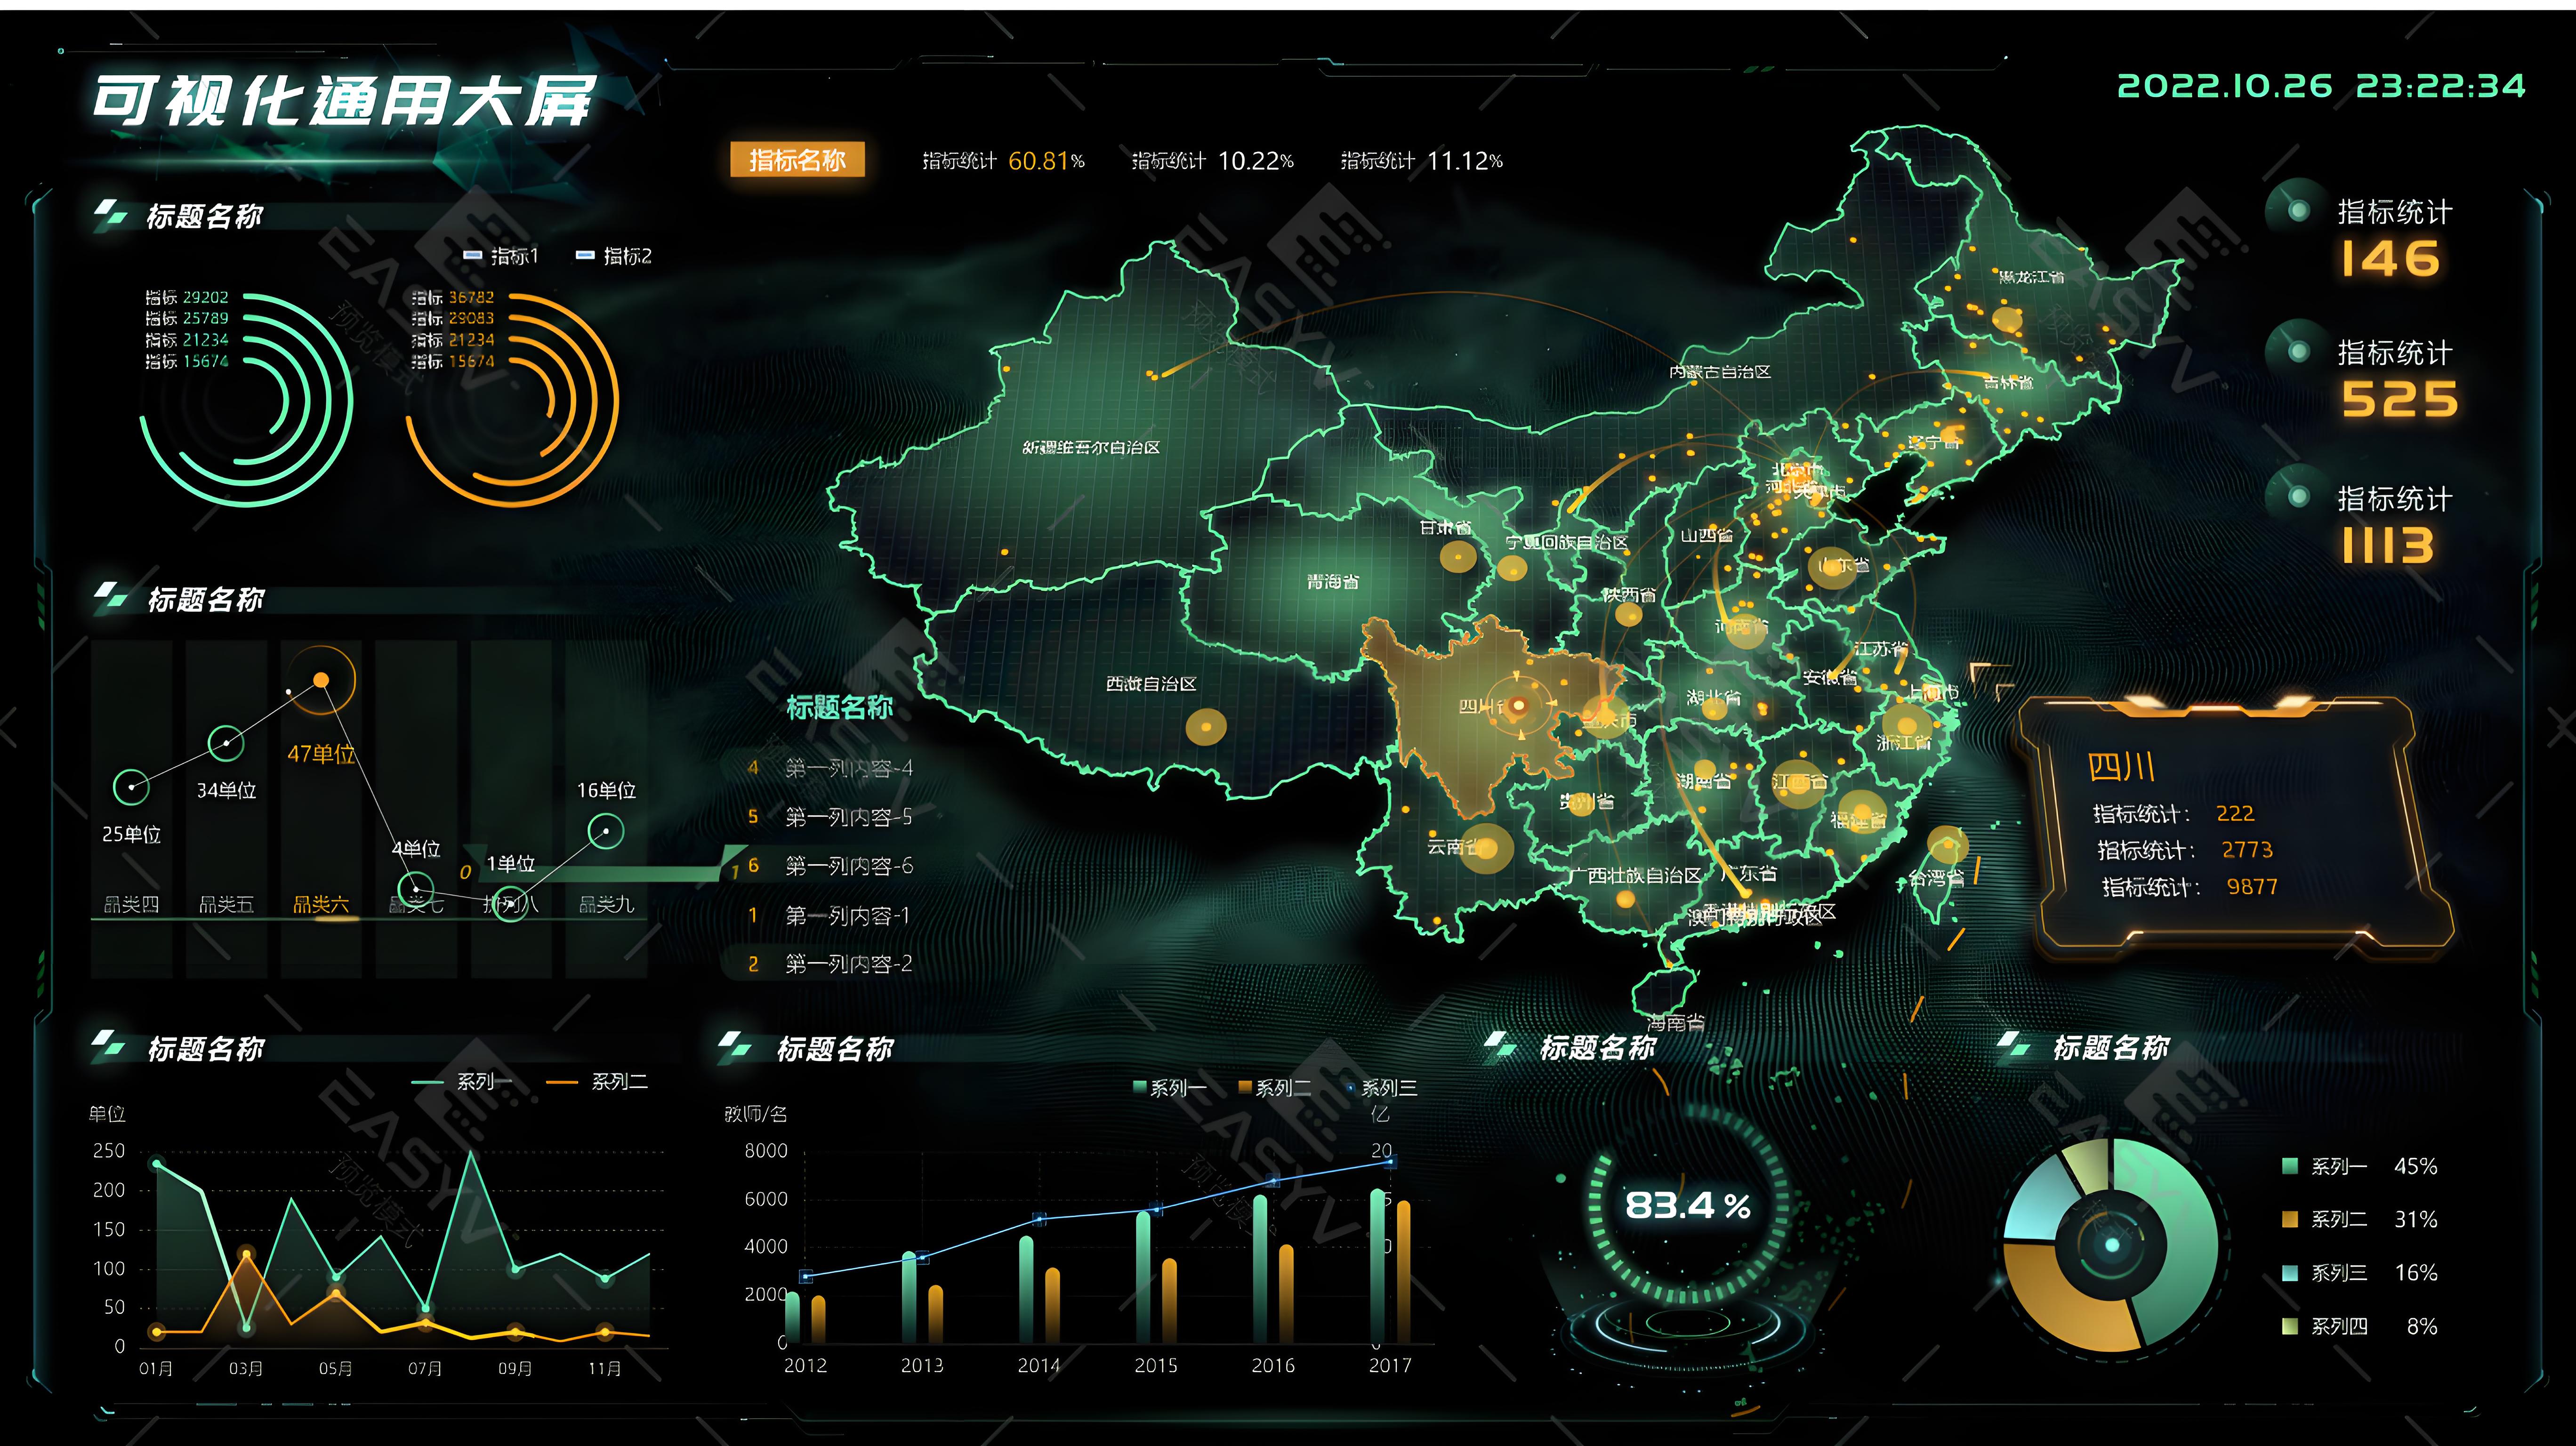Click the yellow hotspot on Heilongjiang province
The width and height of the screenshot is (2576, 1446).
coord(2006,320)
